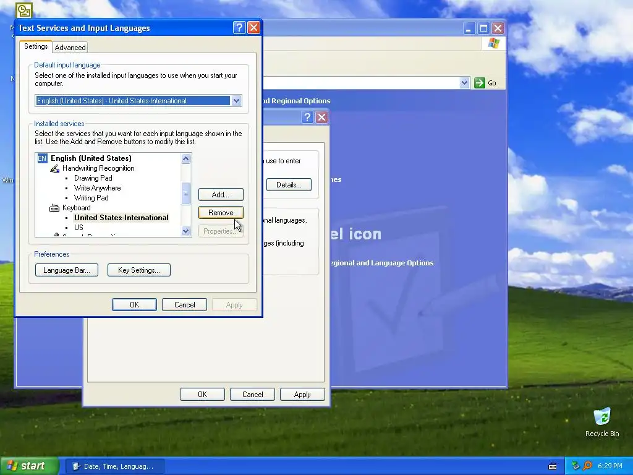Click the installed services scroll down arrow
The height and width of the screenshot is (475, 633).
(x=185, y=231)
